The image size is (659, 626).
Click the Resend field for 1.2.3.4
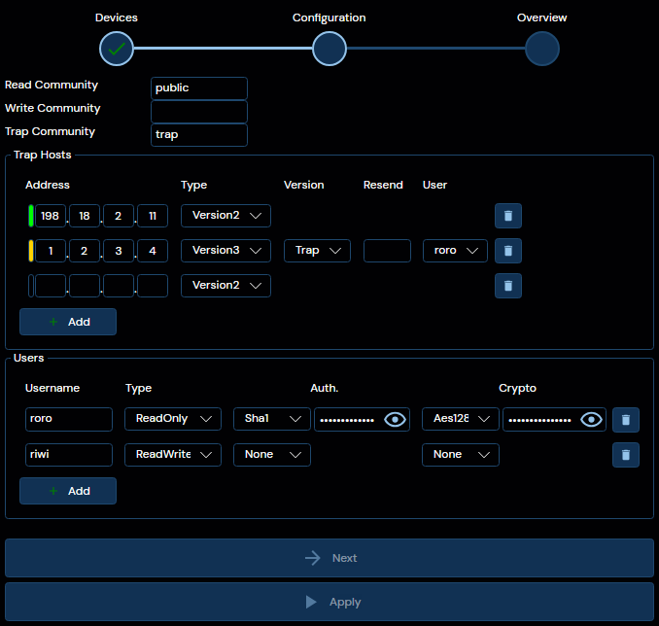click(x=387, y=251)
